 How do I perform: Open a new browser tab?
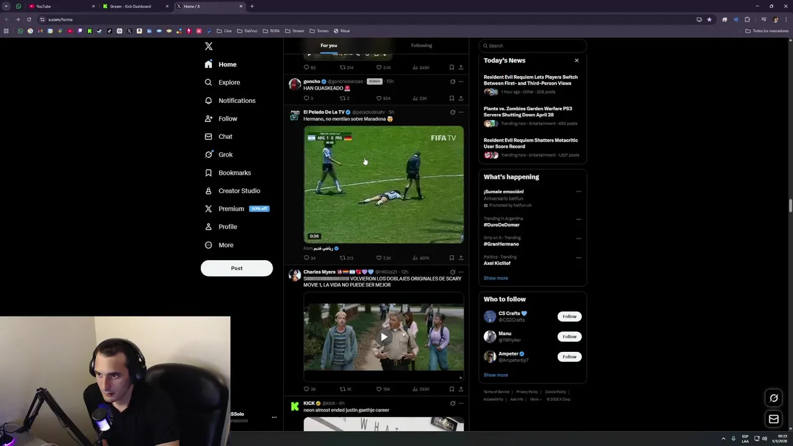252,6
